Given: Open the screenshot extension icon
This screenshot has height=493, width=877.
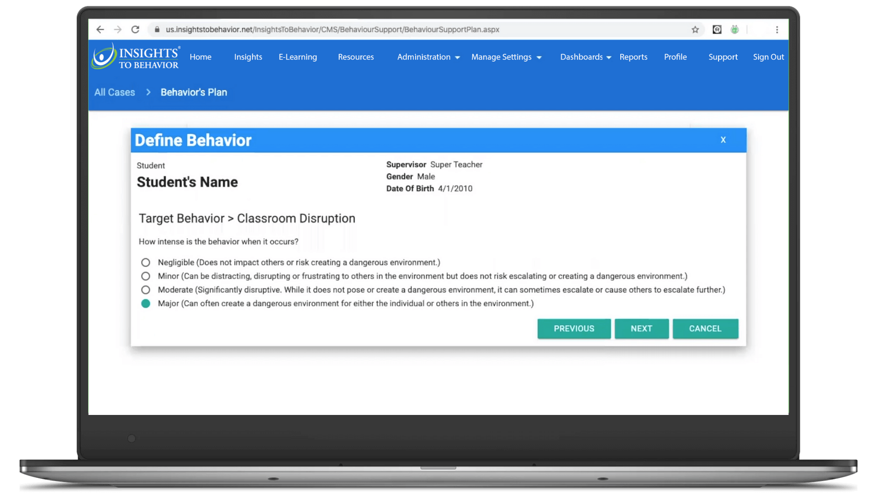Looking at the screenshot, I should pos(717,30).
